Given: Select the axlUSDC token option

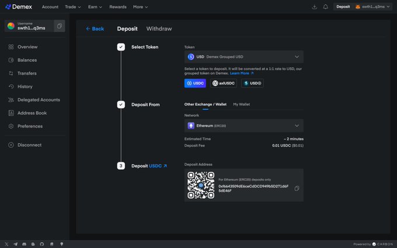Looking at the screenshot, I should click(x=224, y=83).
